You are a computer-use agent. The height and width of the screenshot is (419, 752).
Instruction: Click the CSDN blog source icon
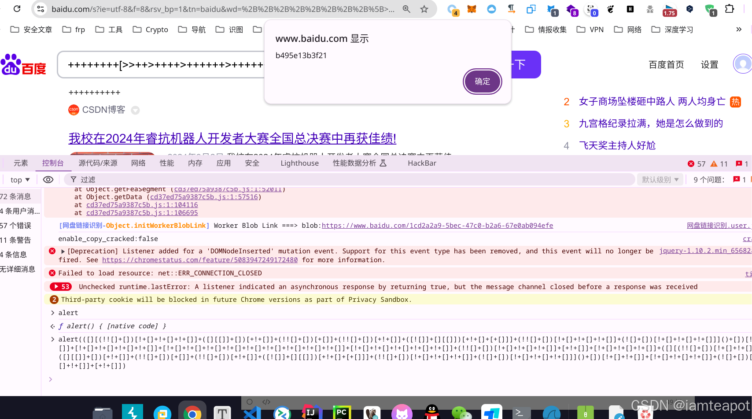74,110
